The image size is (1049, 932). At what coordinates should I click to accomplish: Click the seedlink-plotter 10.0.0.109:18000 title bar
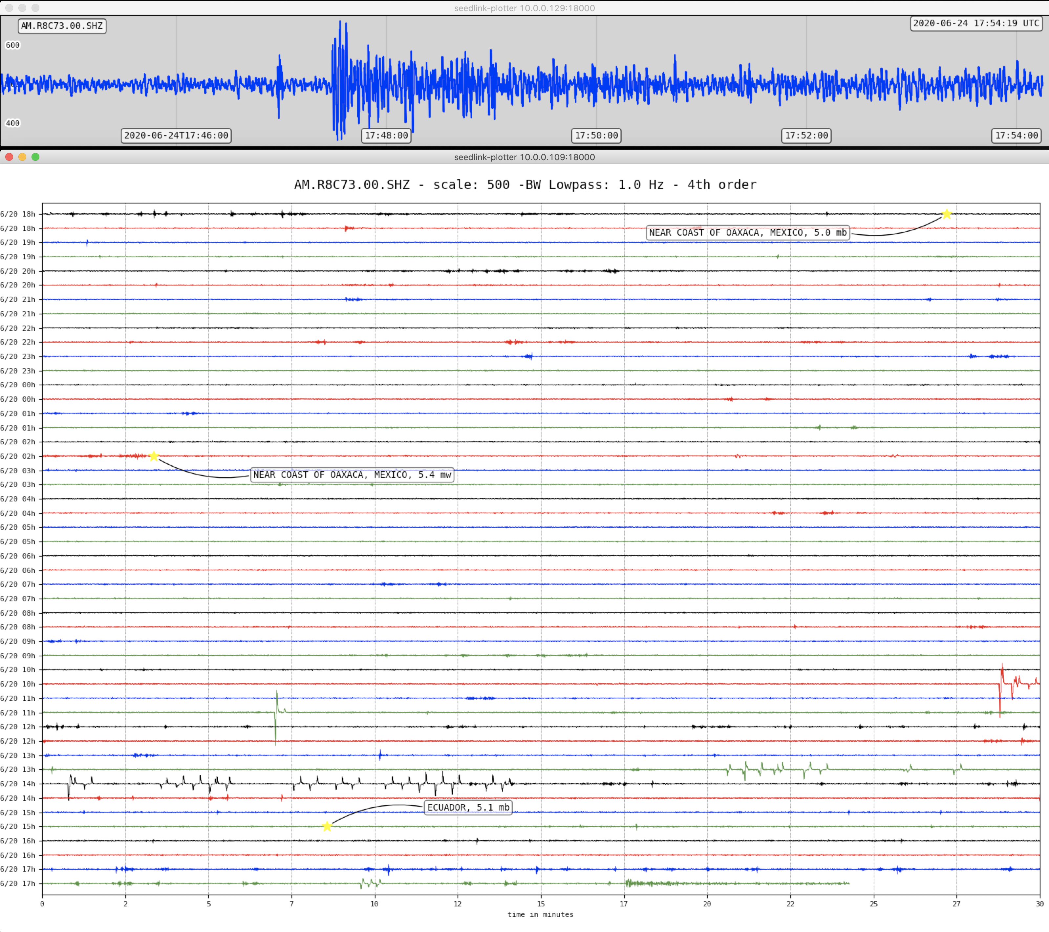point(524,157)
